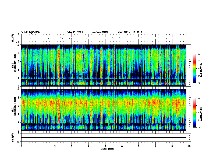Image resolution: width=213 pixels, height=164 pixels.
Task: Click inside the ch.1 spectrogram panel
Action: [x=104, y=65]
